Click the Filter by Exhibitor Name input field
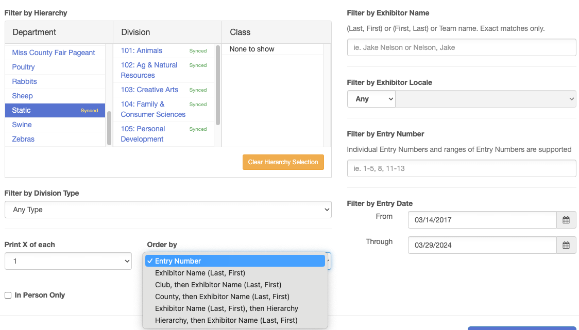The height and width of the screenshot is (330, 579). [x=461, y=47]
